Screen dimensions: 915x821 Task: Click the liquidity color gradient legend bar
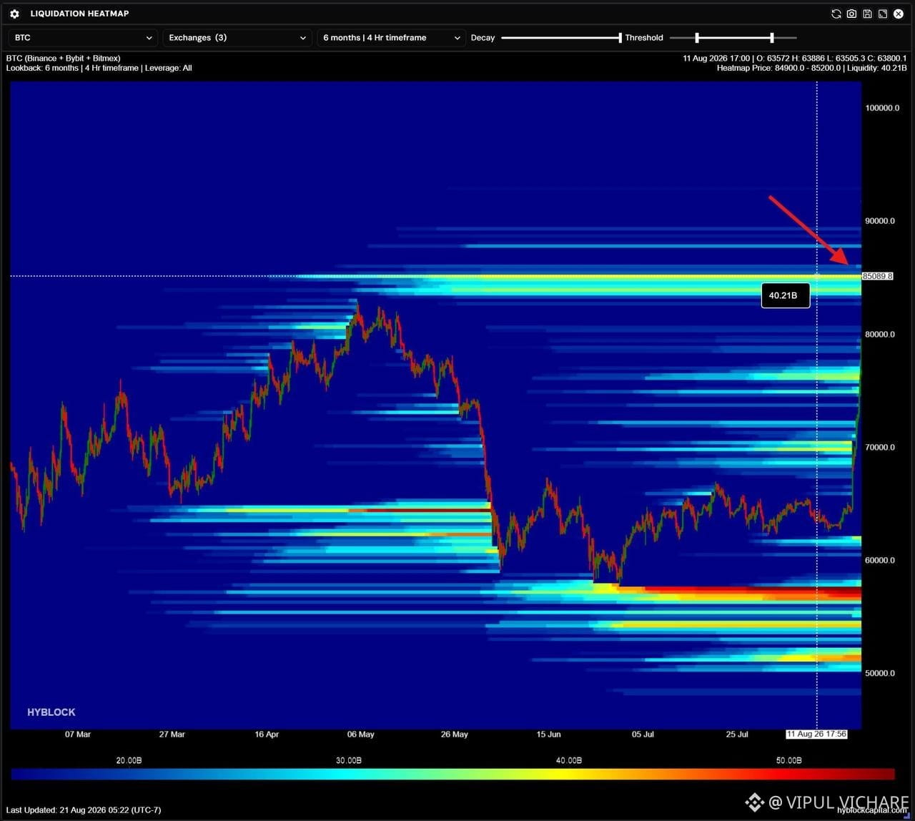tap(452, 774)
